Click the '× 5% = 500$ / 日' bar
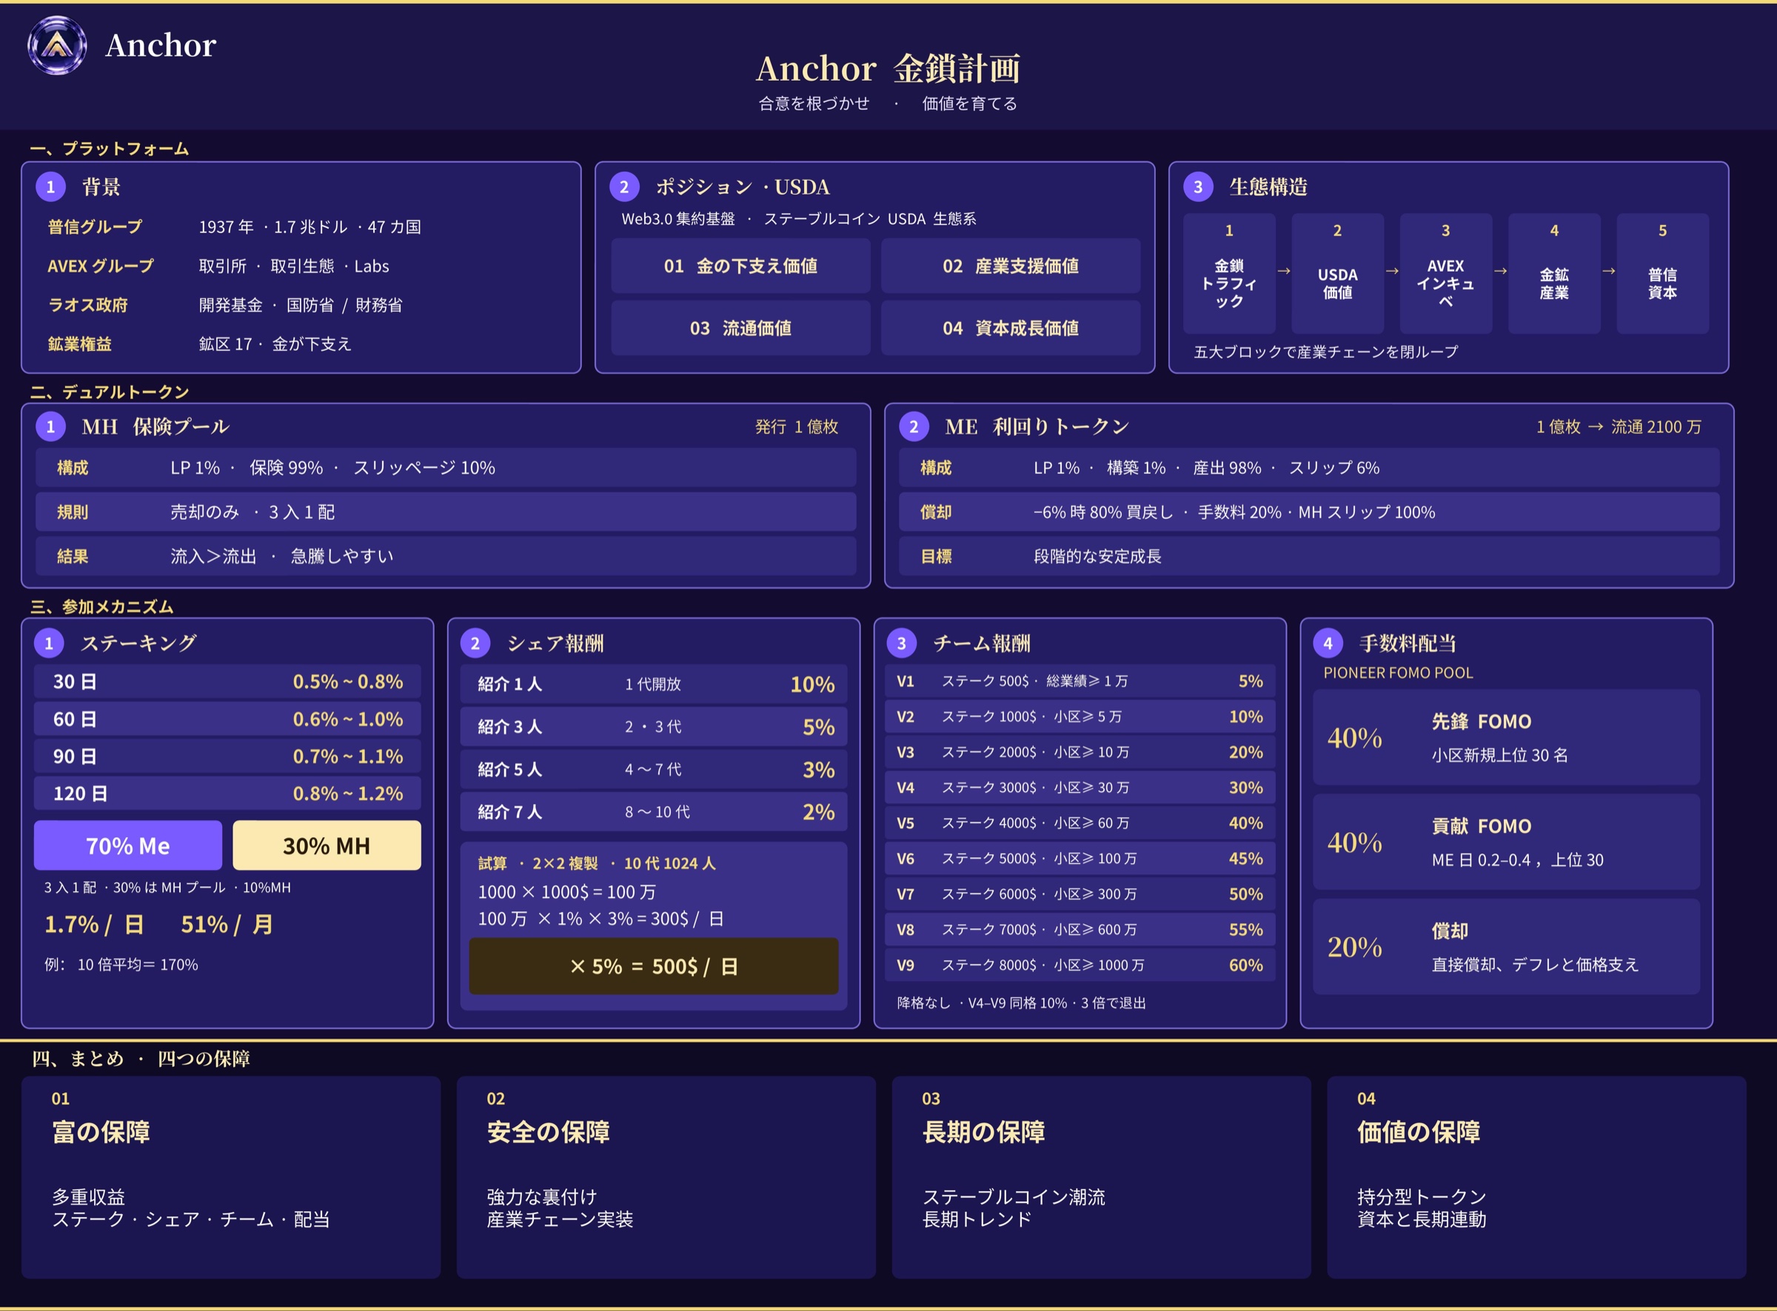This screenshot has width=1777, height=1311. pyautogui.click(x=653, y=966)
